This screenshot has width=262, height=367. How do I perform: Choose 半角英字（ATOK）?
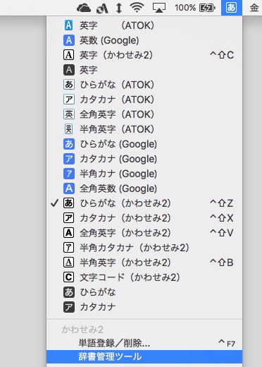[144, 129]
